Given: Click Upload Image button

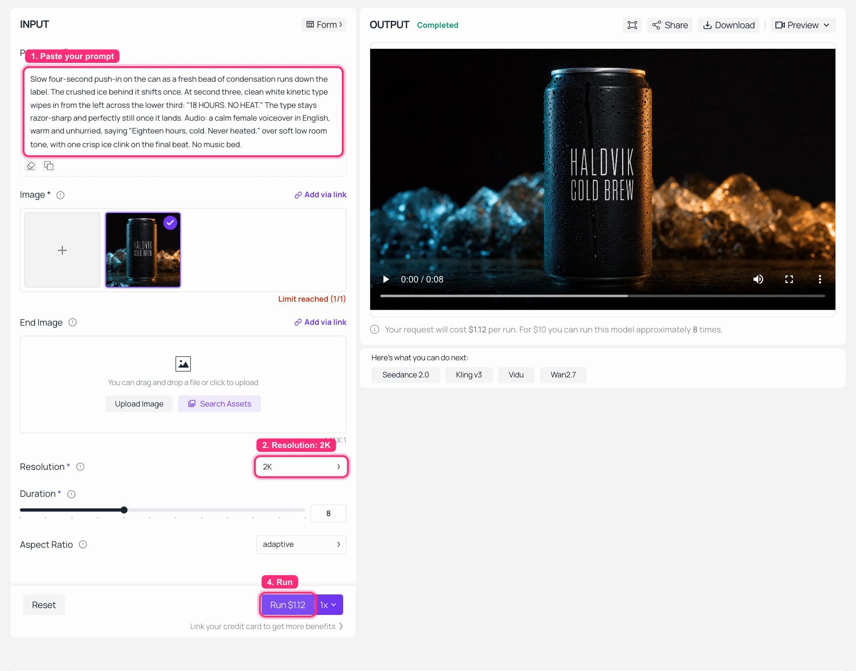Looking at the screenshot, I should click(139, 404).
